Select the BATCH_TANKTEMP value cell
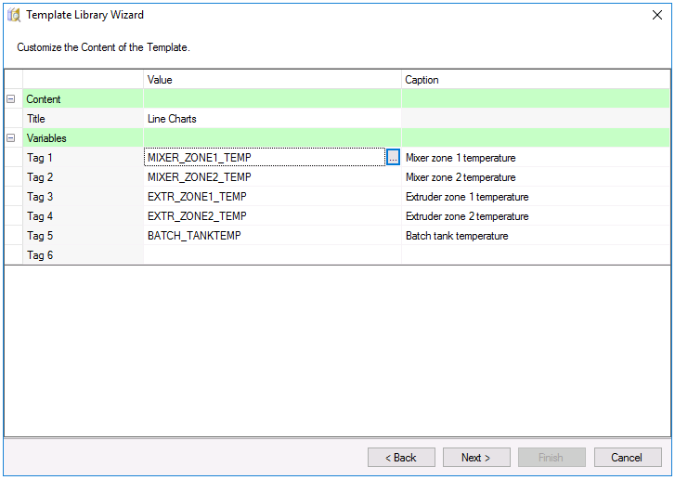The height and width of the screenshot is (480, 675). [272, 236]
